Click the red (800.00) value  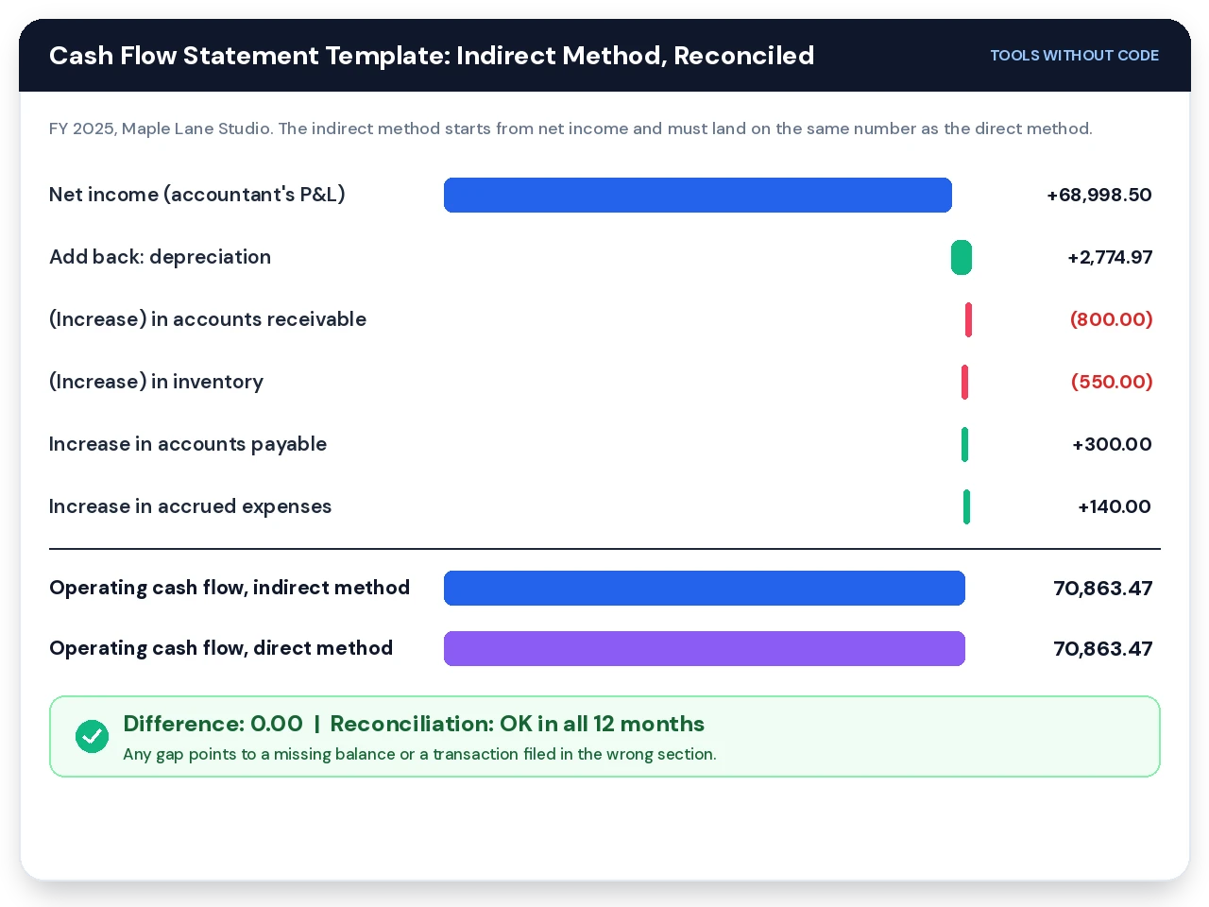[1111, 319]
